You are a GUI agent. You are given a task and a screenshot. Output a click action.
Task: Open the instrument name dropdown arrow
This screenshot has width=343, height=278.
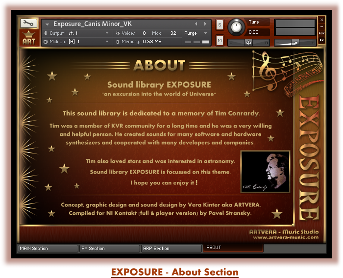(x=47, y=24)
